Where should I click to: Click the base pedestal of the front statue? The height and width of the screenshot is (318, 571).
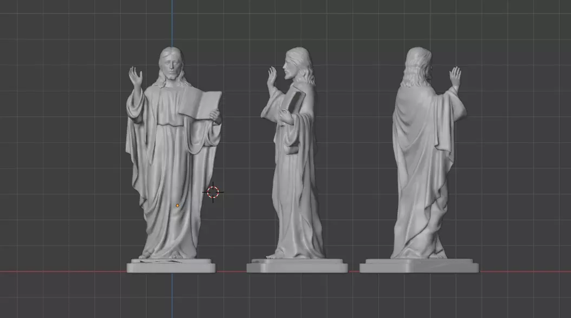coord(171,266)
